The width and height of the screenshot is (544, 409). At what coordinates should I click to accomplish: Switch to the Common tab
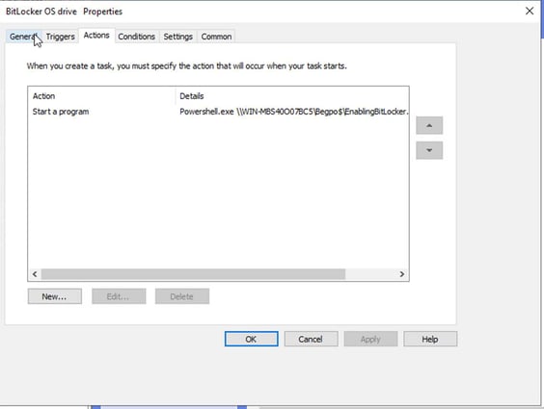pos(216,37)
